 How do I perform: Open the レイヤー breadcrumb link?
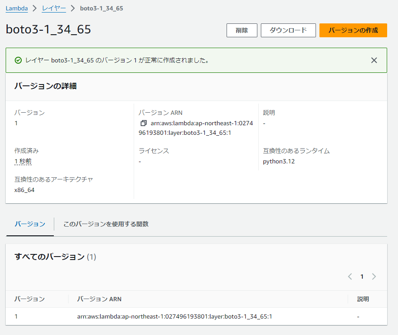tap(54, 8)
